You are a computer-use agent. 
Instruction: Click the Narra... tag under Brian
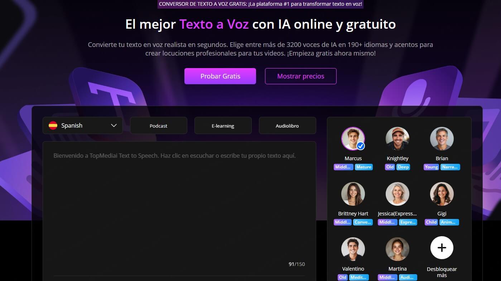click(x=450, y=167)
